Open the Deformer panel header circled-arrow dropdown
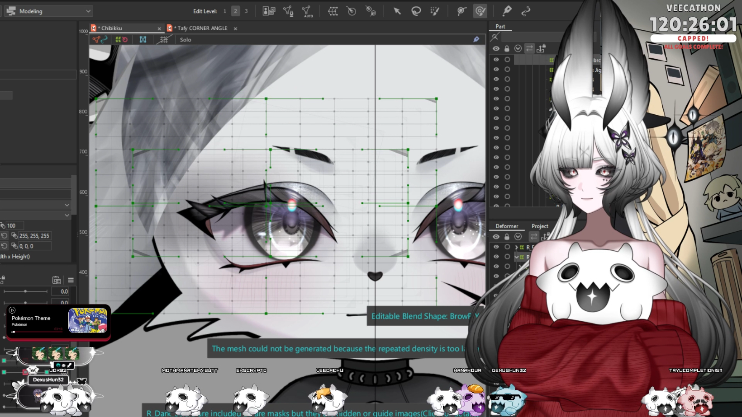The image size is (742, 417). click(x=518, y=236)
